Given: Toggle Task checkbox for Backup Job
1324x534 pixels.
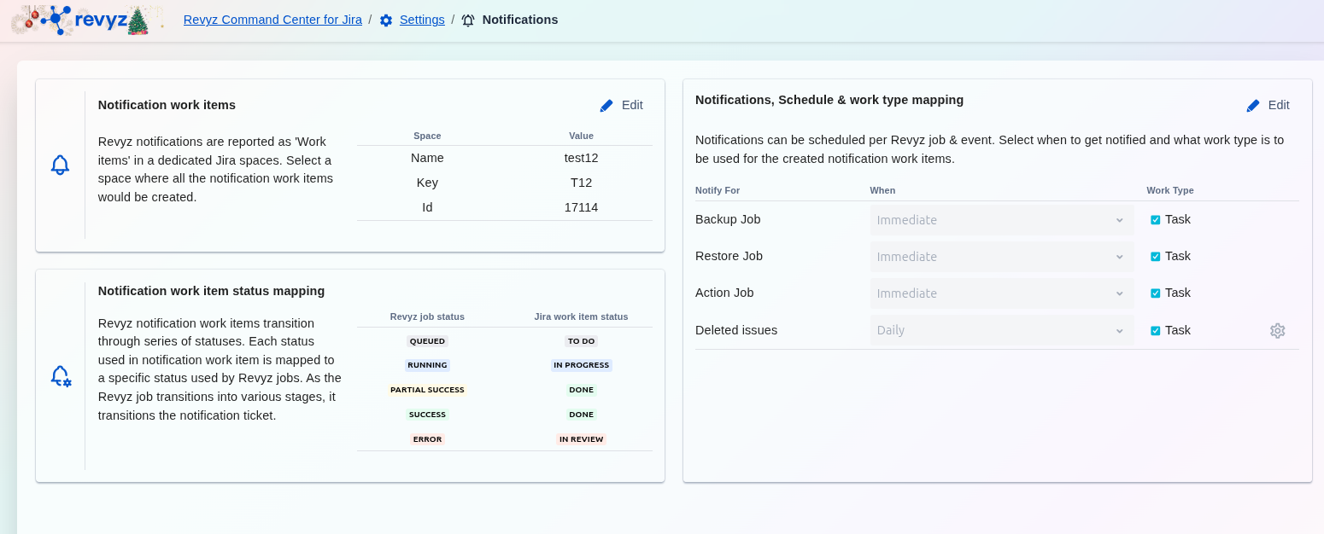Looking at the screenshot, I should pos(1156,220).
